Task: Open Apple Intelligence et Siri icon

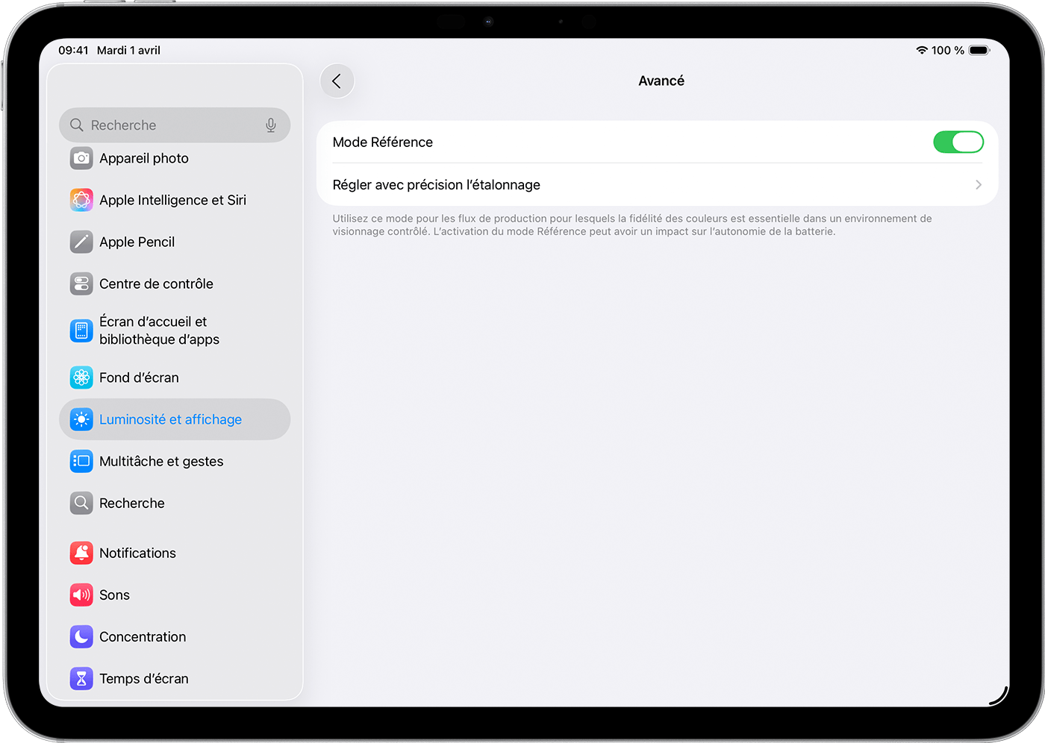Action: 81,200
